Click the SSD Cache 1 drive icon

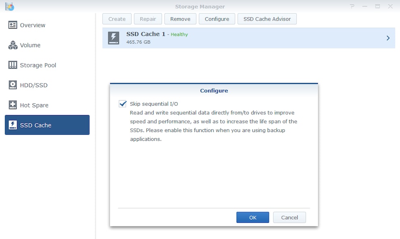coord(114,38)
